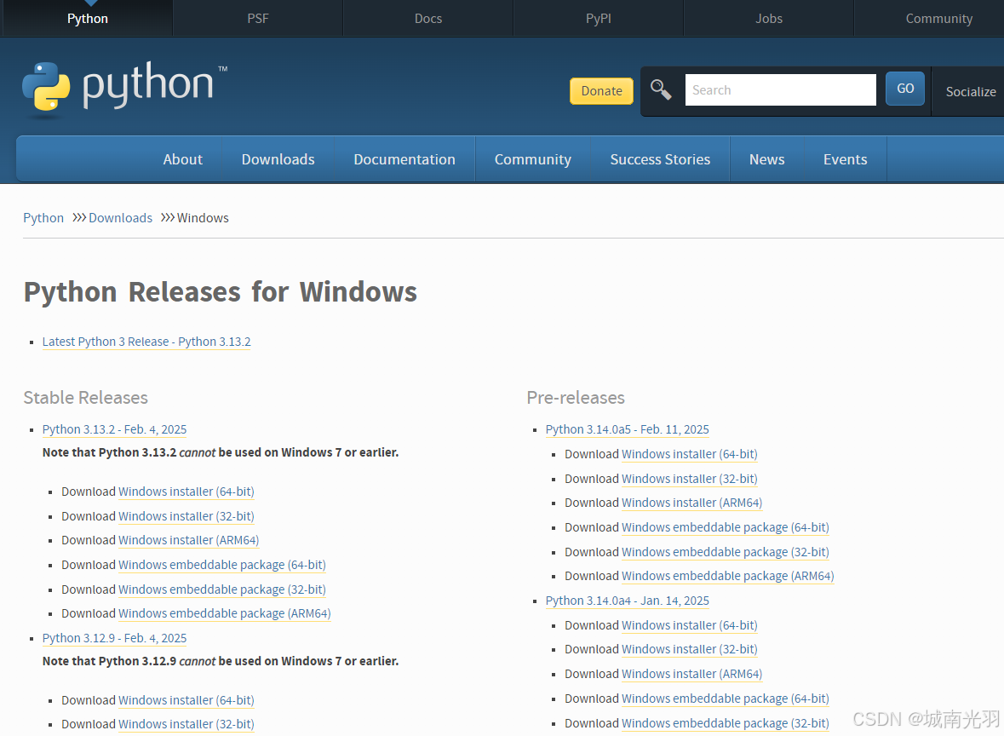Screen dimensions: 1004x736
Task: Switch to the PSF top tab
Action: pos(258,19)
